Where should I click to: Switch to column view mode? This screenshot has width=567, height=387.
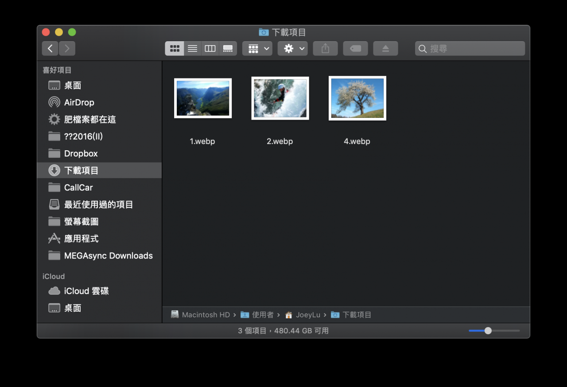click(x=210, y=48)
